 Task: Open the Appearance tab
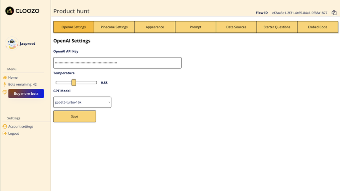[155, 27]
